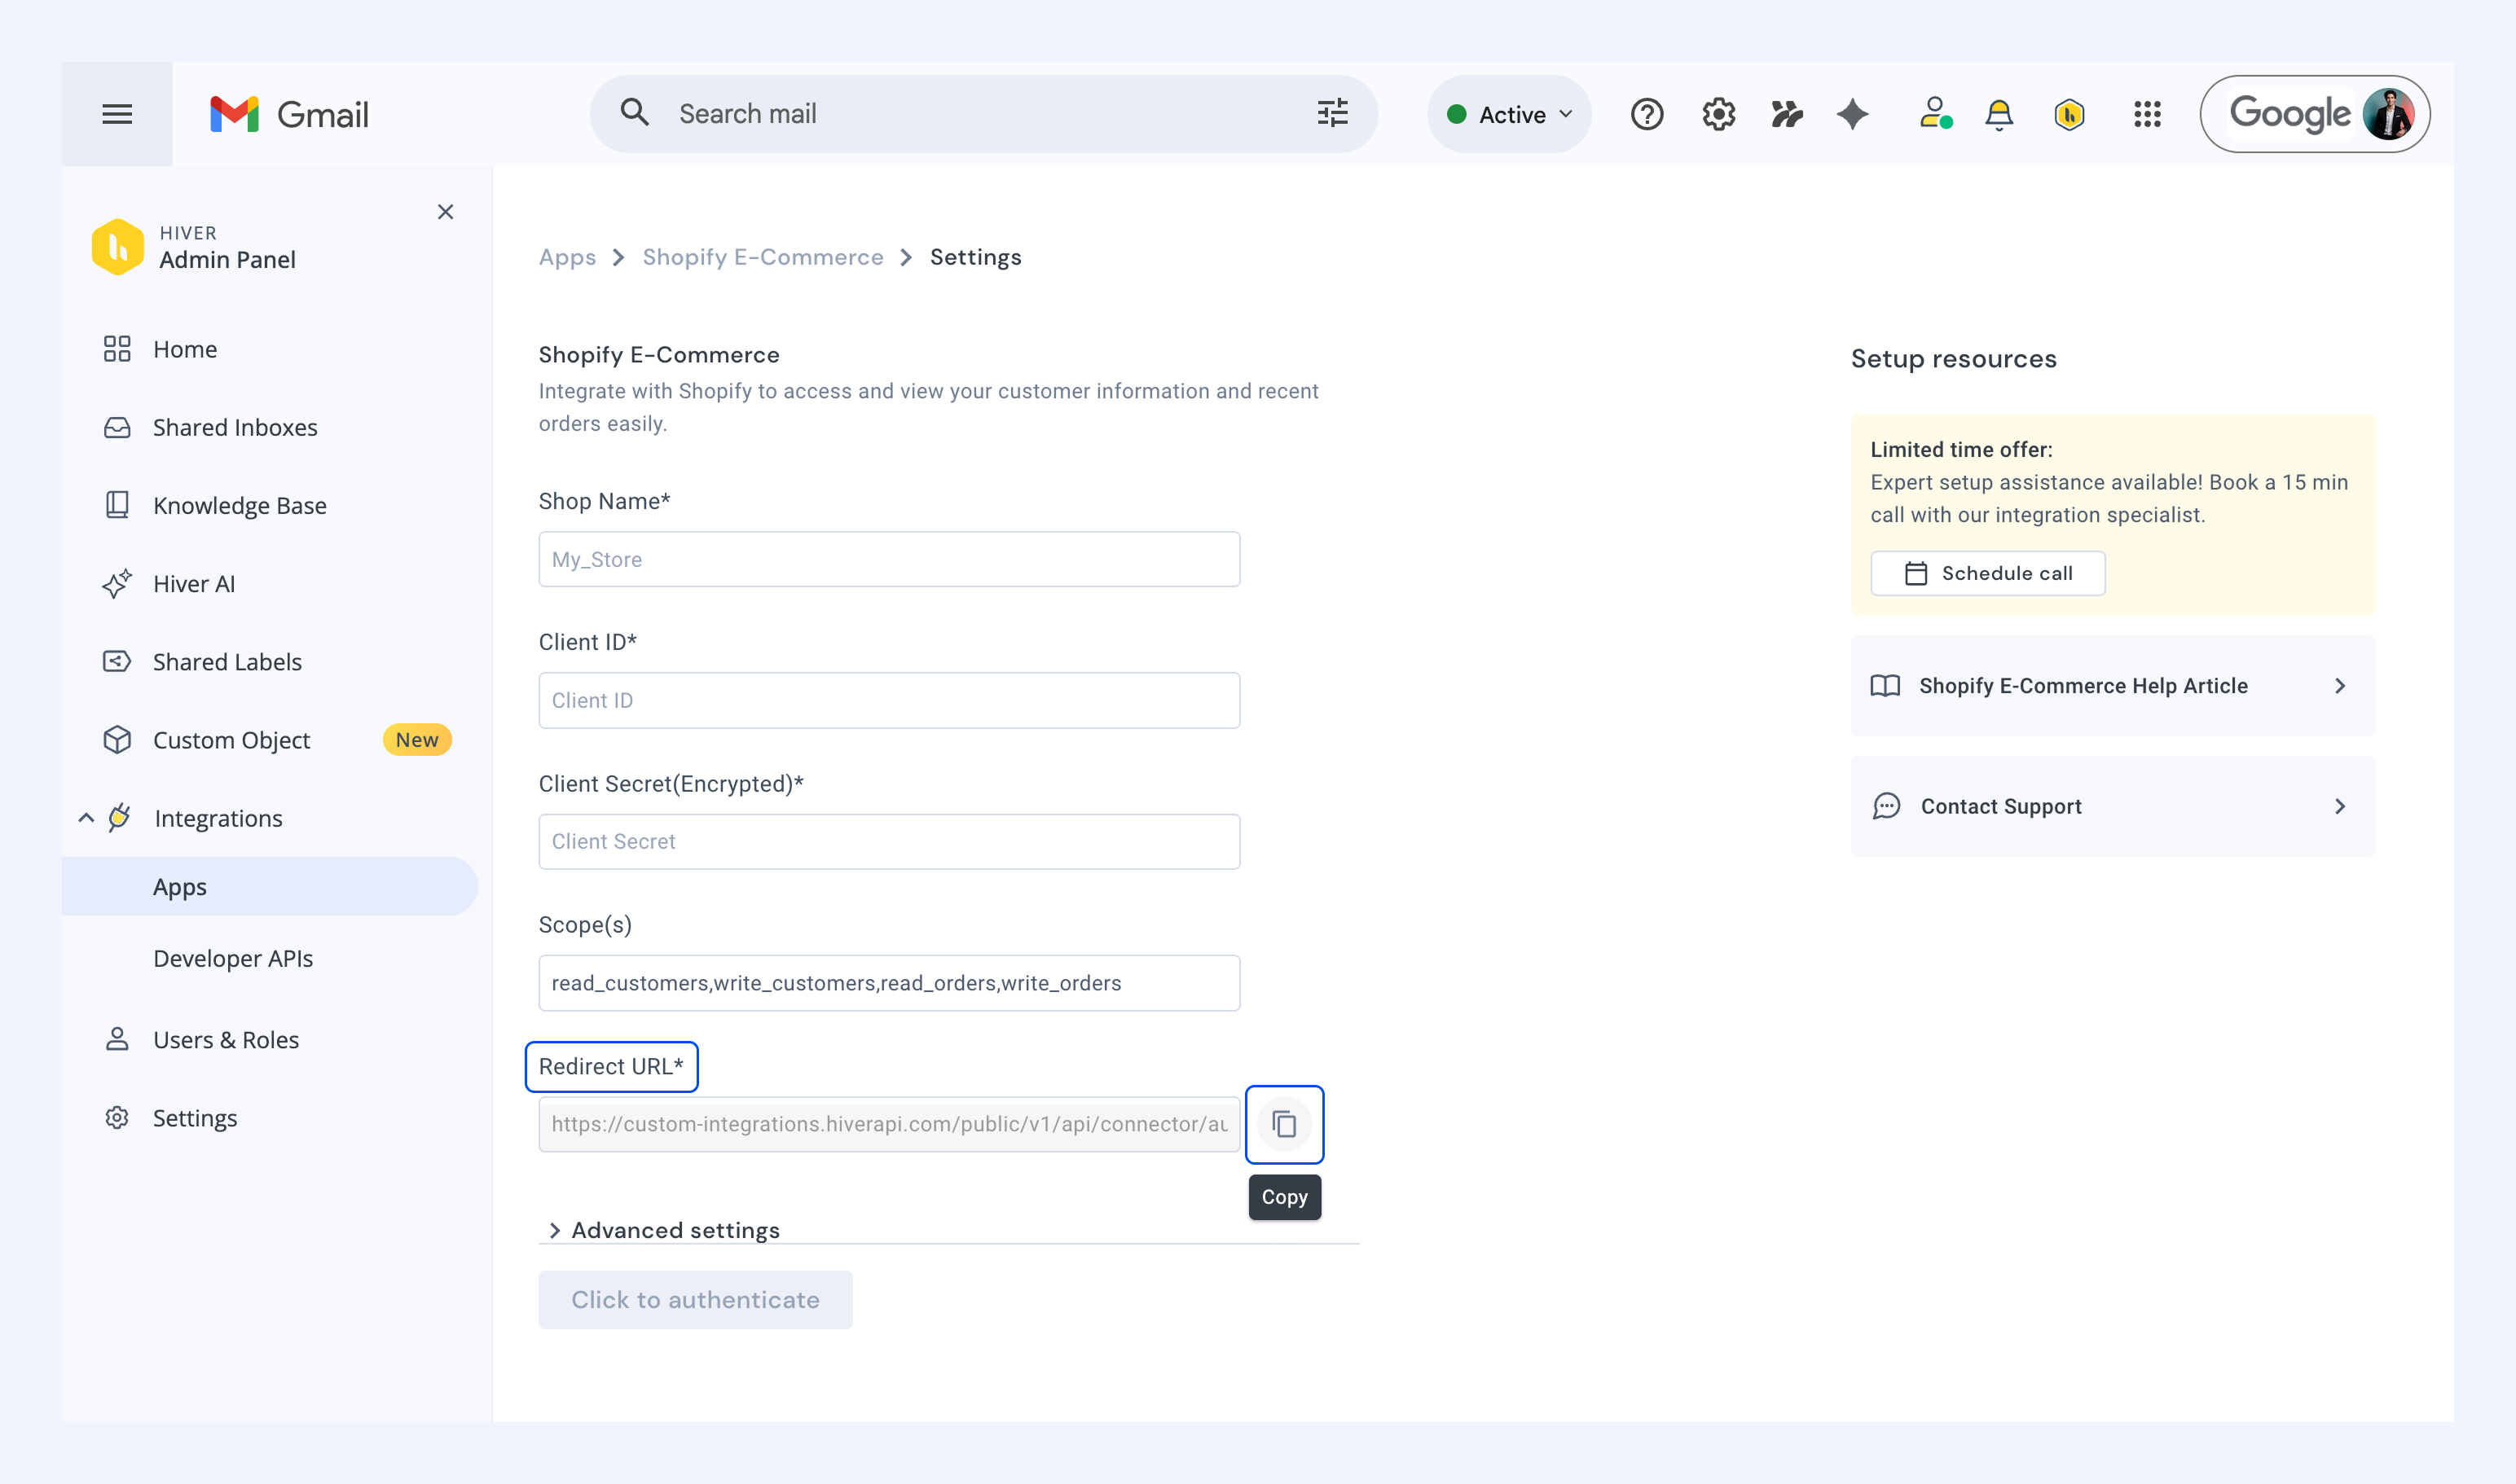
Task: Click the Gmail logo
Action: (289, 114)
